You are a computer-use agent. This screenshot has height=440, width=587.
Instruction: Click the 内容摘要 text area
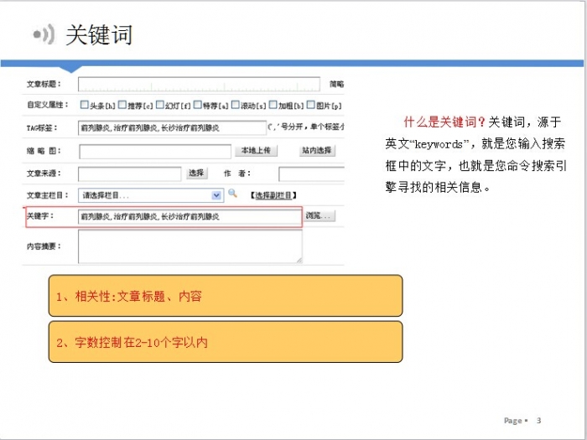190,246
